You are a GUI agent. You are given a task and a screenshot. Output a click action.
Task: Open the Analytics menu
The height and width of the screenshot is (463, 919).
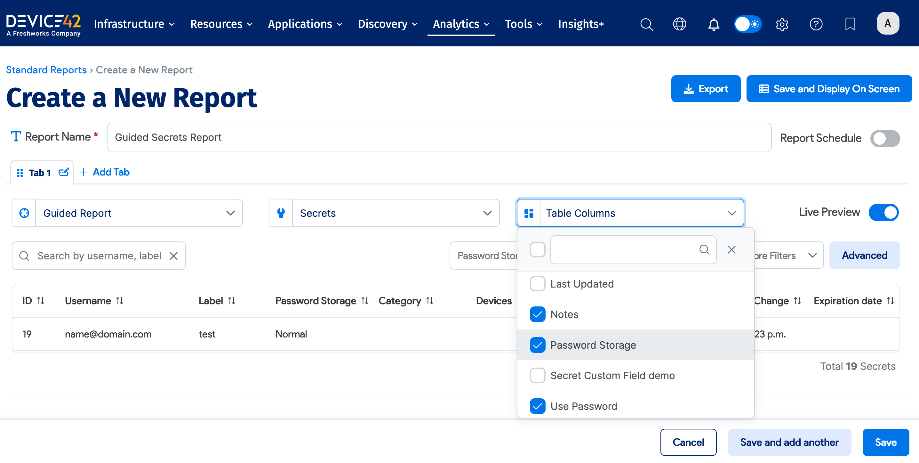[461, 24]
